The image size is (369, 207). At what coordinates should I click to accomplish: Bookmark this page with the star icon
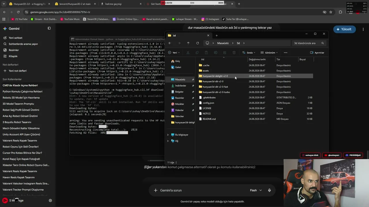point(331,12)
